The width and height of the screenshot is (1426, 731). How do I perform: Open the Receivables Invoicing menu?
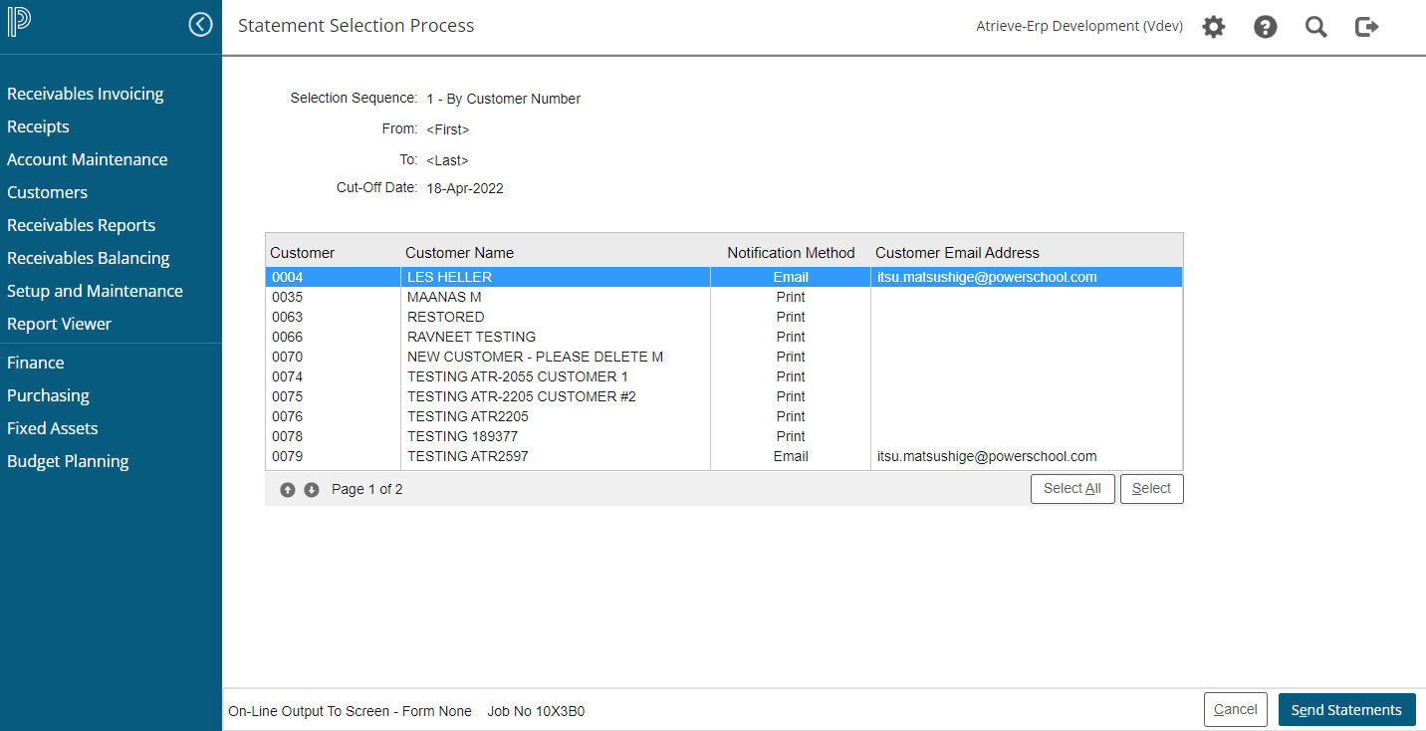[x=86, y=94]
